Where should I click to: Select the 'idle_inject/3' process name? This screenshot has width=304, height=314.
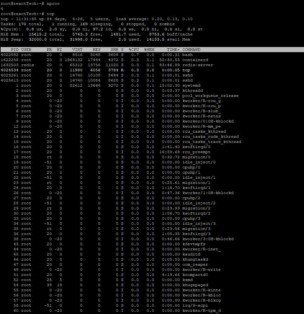coord(199,224)
